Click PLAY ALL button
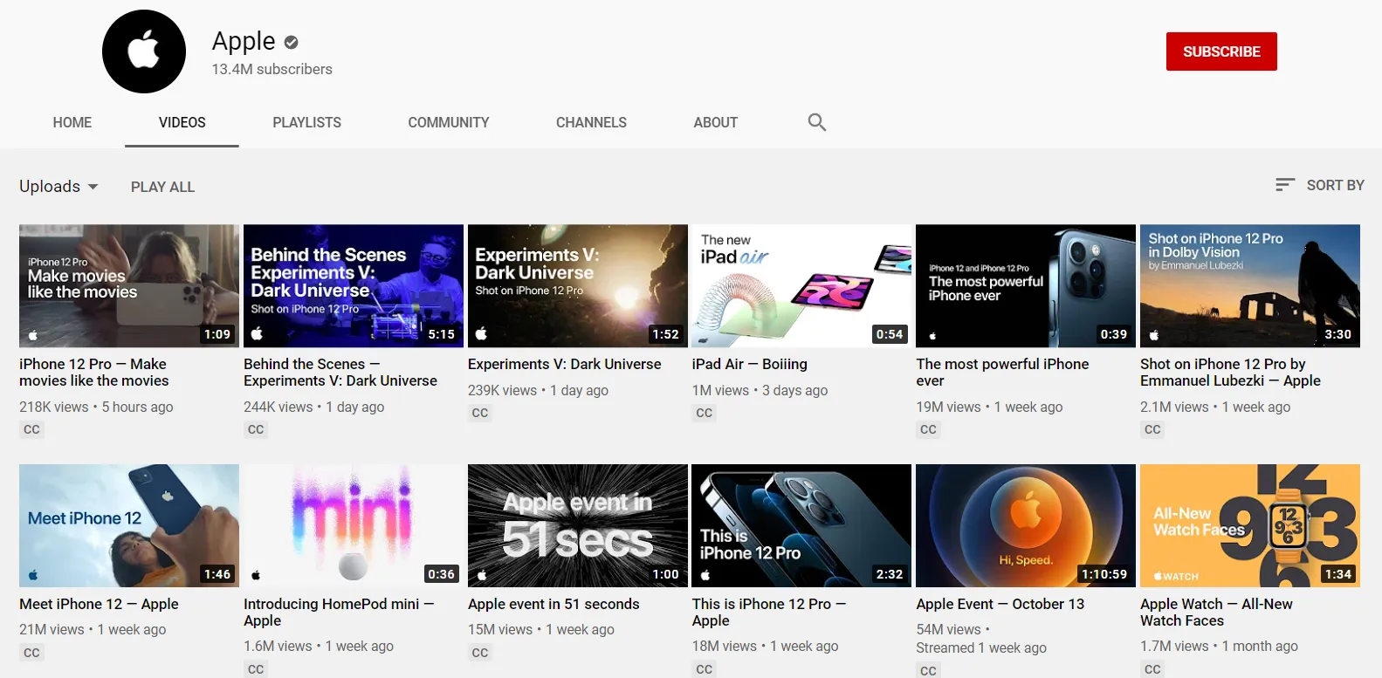Screen dimensions: 1382x678 point(162,187)
